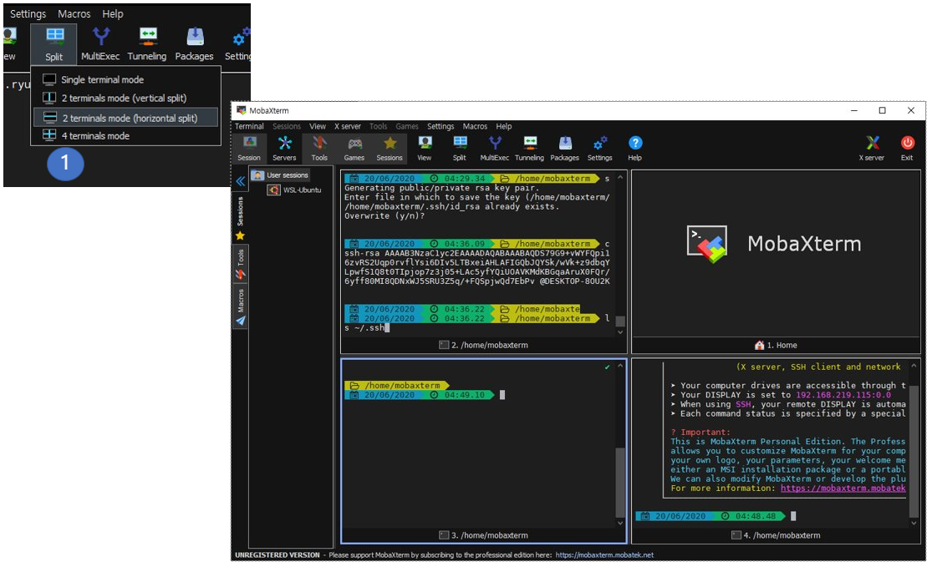Click the Help question mark icon
The width and height of the screenshot is (932, 567).
(x=634, y=149)
